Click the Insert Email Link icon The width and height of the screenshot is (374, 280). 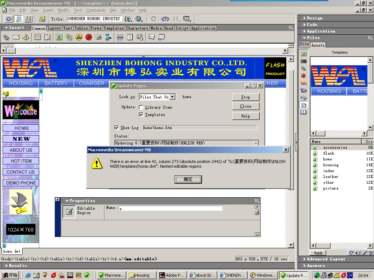pyautogui.click(x=16, y=37)
